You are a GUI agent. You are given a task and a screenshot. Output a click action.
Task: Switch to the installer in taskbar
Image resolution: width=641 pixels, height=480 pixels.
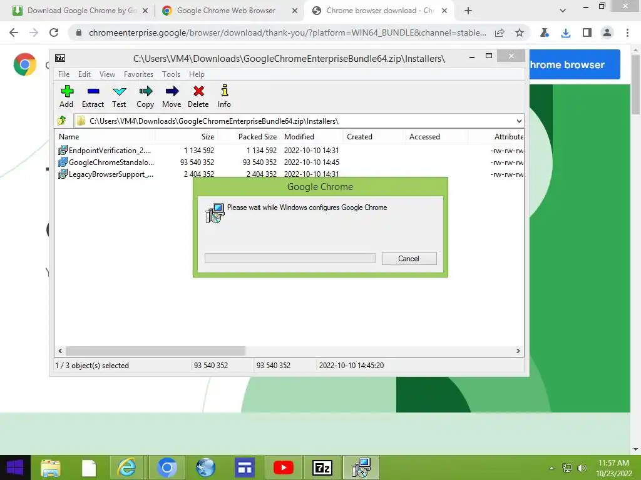[x=361, y=467]
